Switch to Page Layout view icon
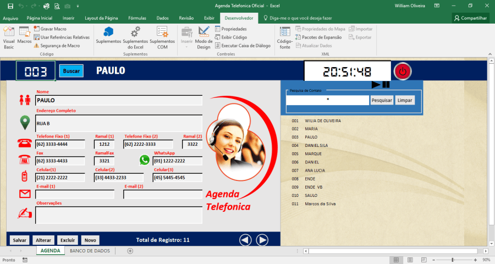This screenshot has height=264, width=495. (410, 260)
